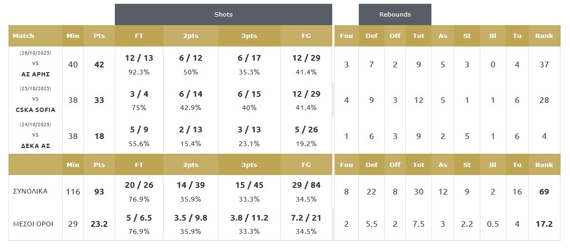This screenshot has height=250, width=570.
Task: Click the Rebounds group header
Action: point(395,14)
